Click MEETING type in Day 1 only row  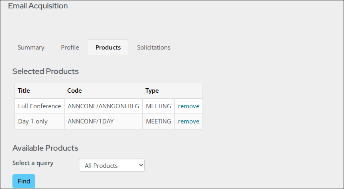[159, 121]
